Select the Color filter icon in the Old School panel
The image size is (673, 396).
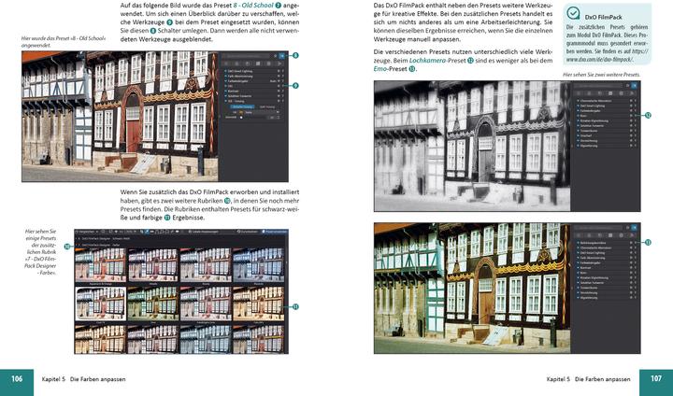click(236, 64)
